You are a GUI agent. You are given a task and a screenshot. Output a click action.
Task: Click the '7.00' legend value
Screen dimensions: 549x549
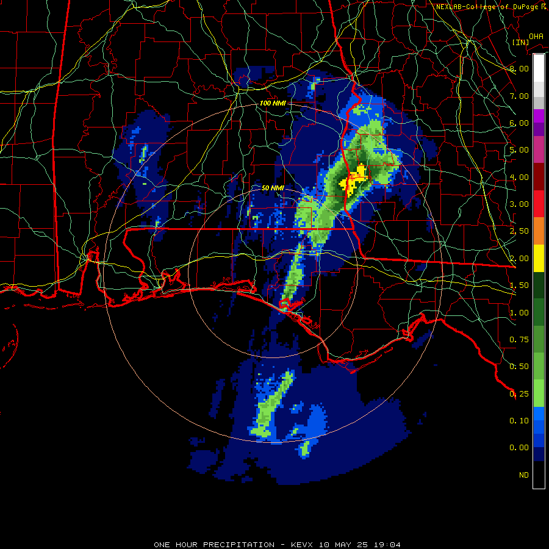click(x=519, y=96)
